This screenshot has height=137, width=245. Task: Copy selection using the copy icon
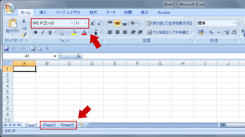(24, 28)
